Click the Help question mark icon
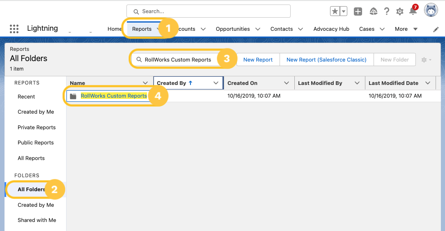Screen dimensions: 445x231 click(387, 11)
